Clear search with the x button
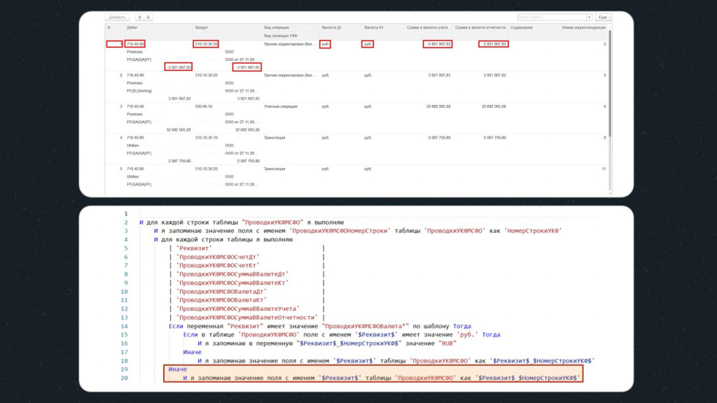 [590, 17]
